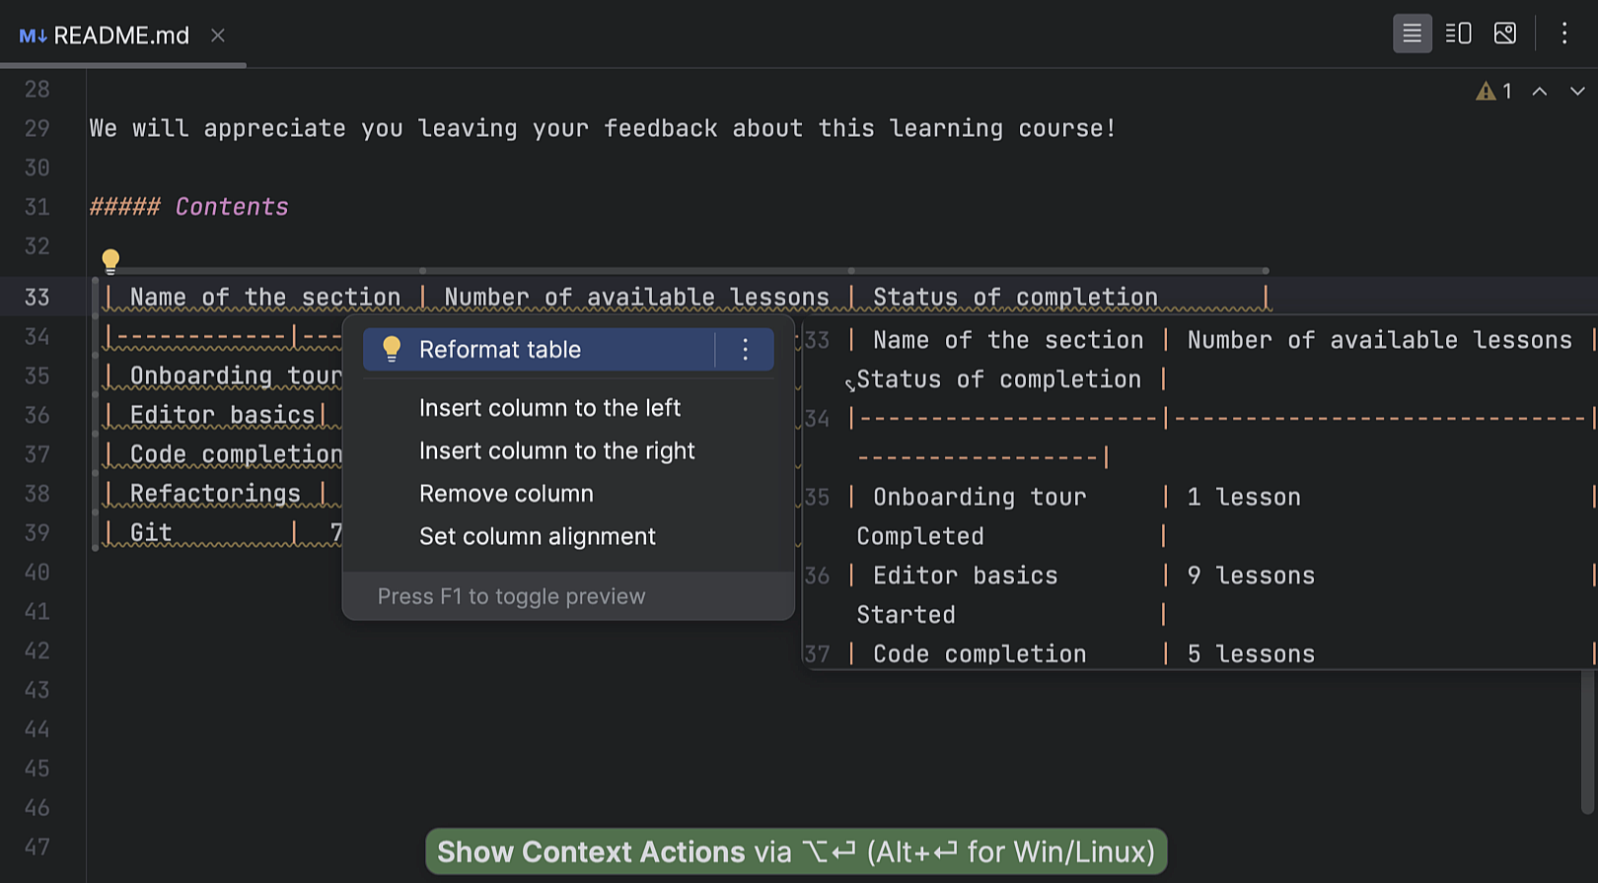Choose Insert column to the right
The image size is (1598, 883).
pos(557,450)
